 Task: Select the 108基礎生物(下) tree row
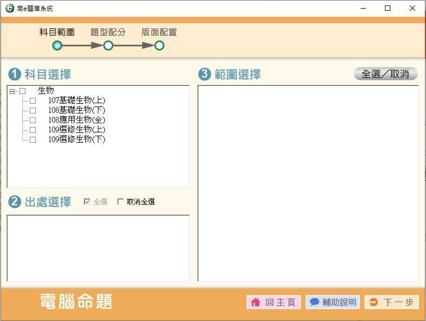[x=77, y=110]
